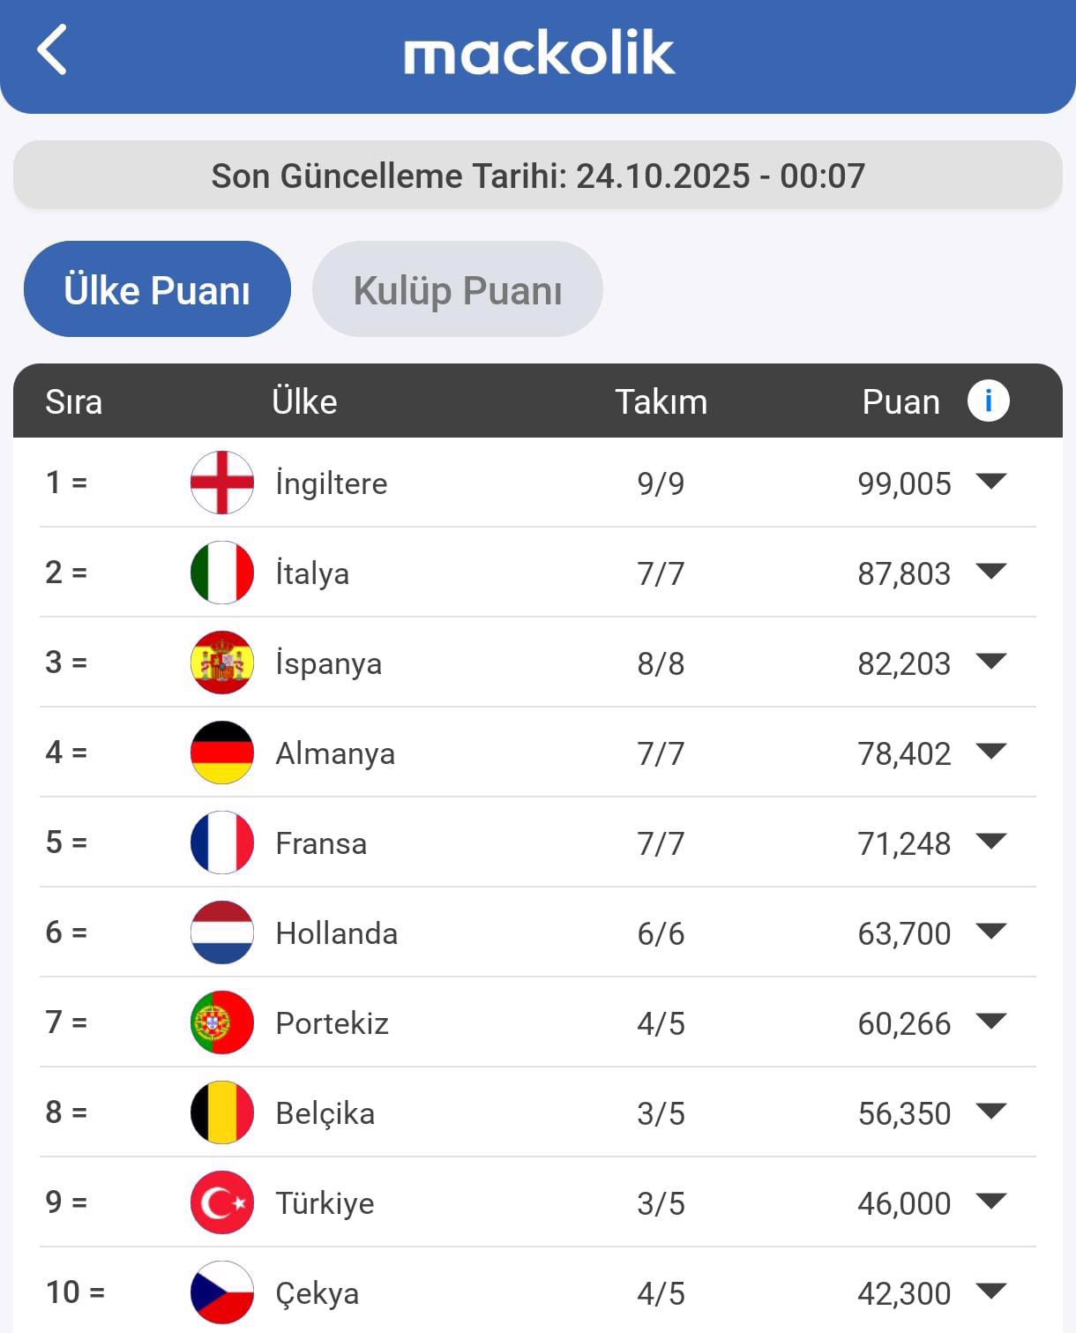This screenshot has height=1333, width=1076.
Task: Tap the Portugal flag icon
Action: click(x=222, y=1022)
